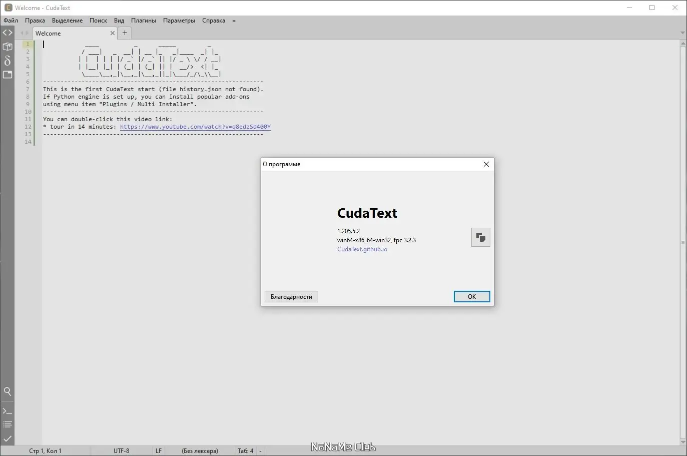Follow the YouTube tour video link
This screenshot has height=456, width=687.
(195, 127)
